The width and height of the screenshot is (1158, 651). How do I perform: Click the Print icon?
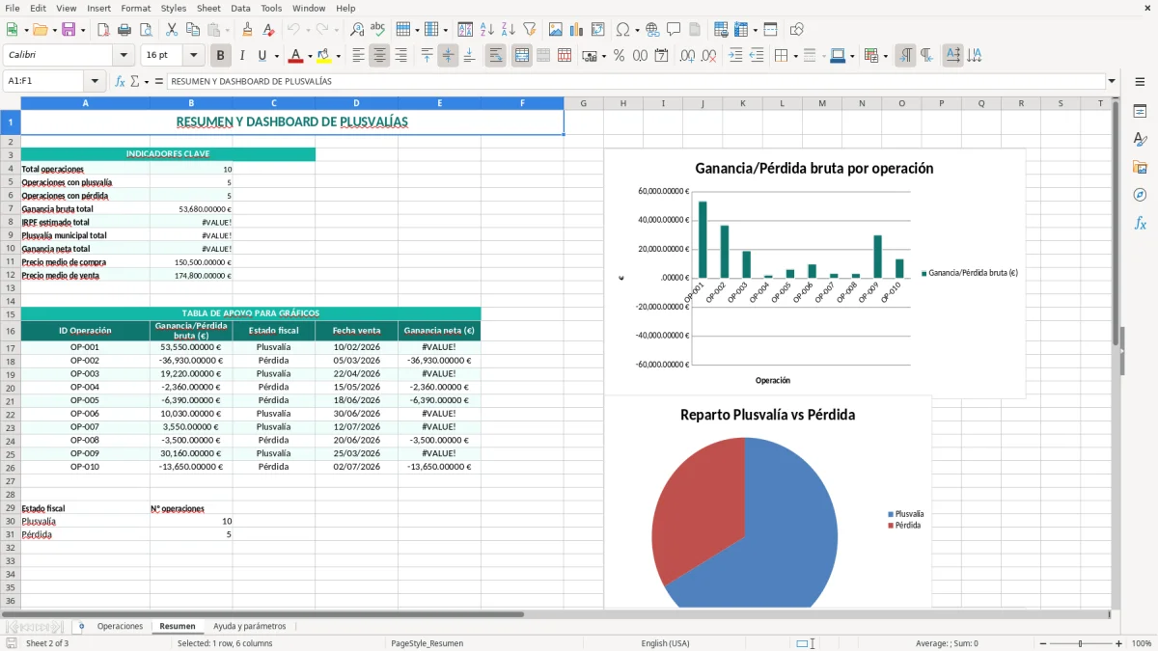pos(124,30)
